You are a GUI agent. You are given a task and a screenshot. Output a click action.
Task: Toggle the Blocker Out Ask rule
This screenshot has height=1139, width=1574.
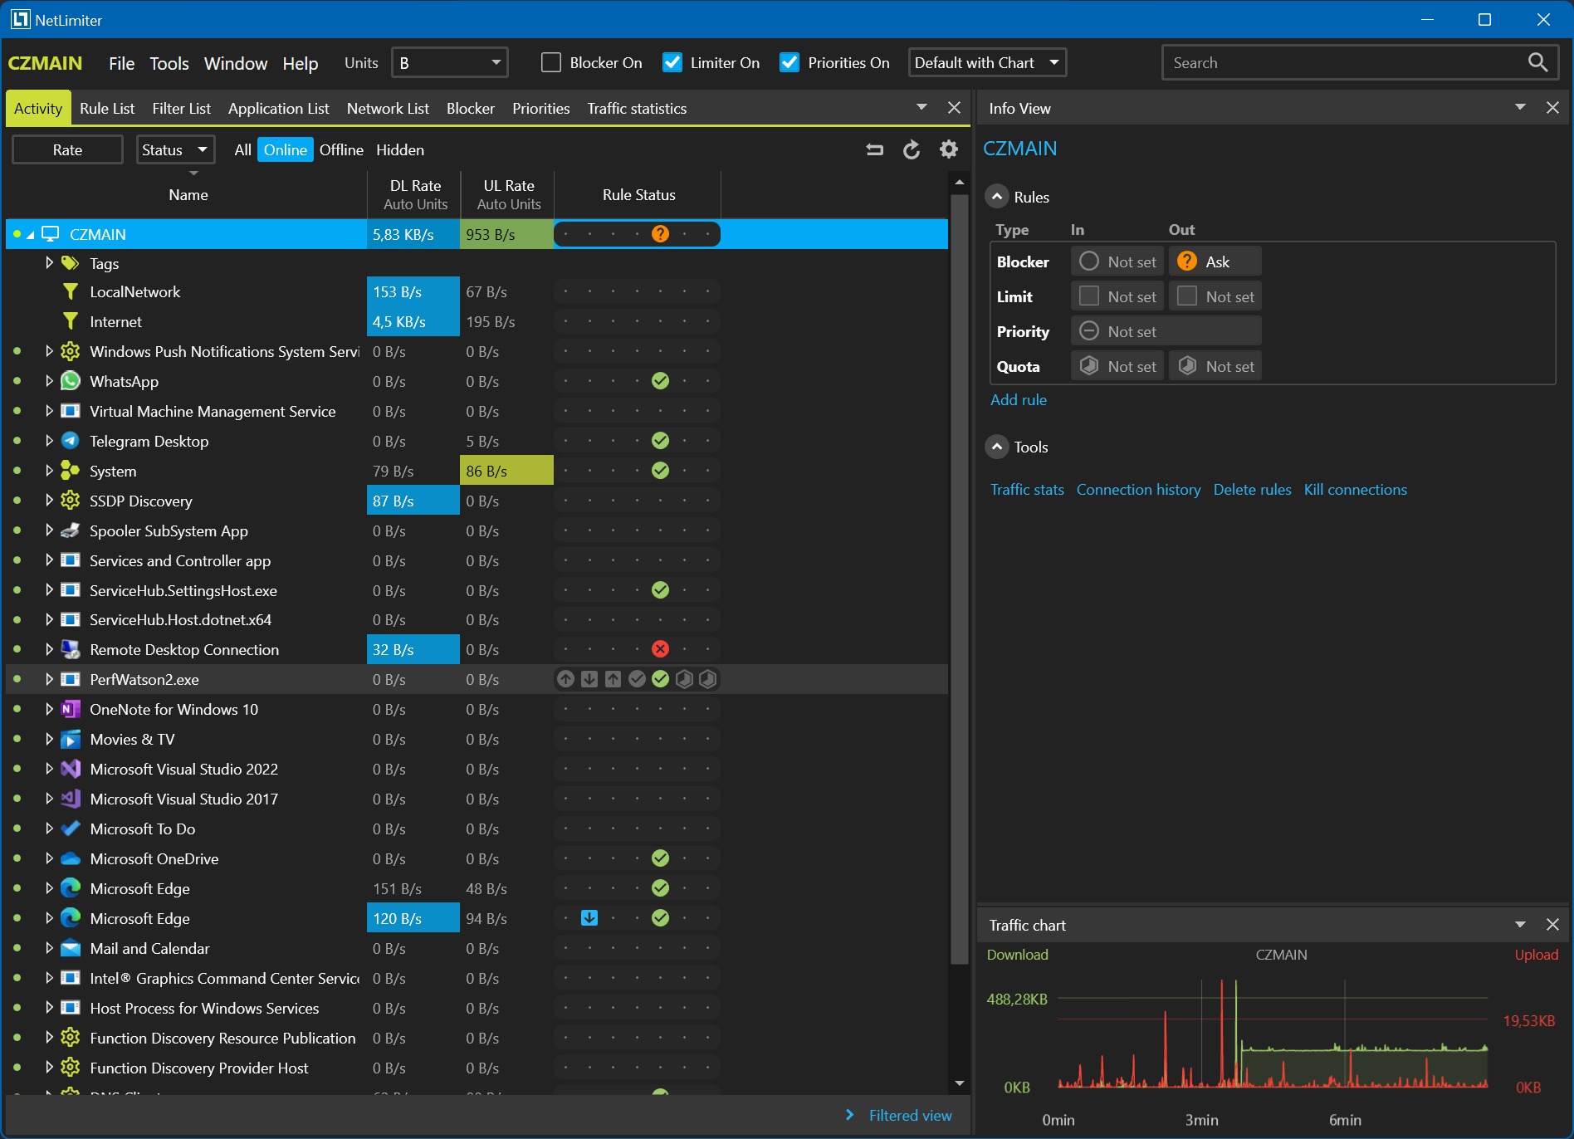click(1215, 262)
